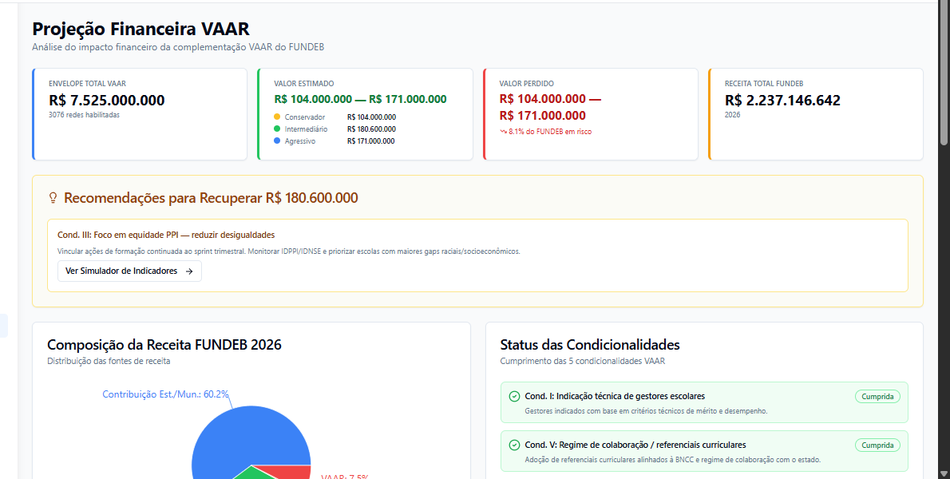Click the Envelope Total VAAR value R$ 7.525.000.000

click(x=107, y=101)
